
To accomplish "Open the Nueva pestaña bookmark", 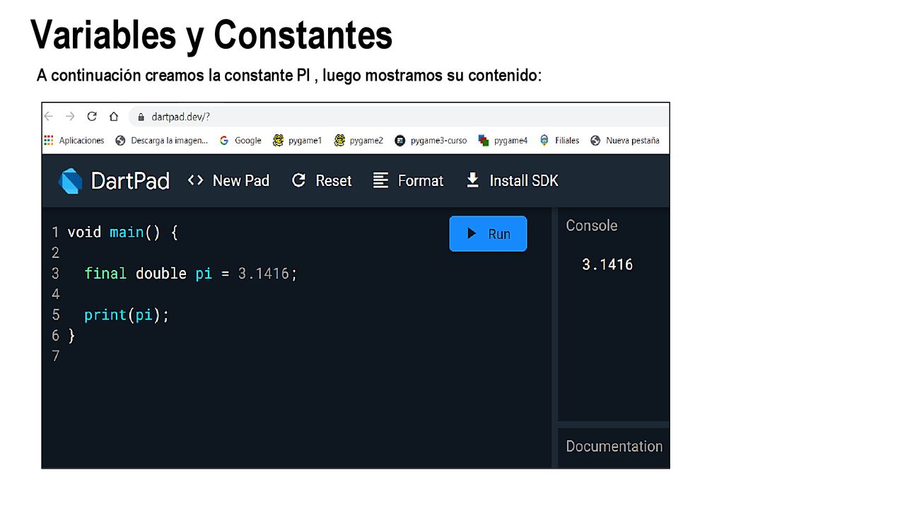I will 625,141.
